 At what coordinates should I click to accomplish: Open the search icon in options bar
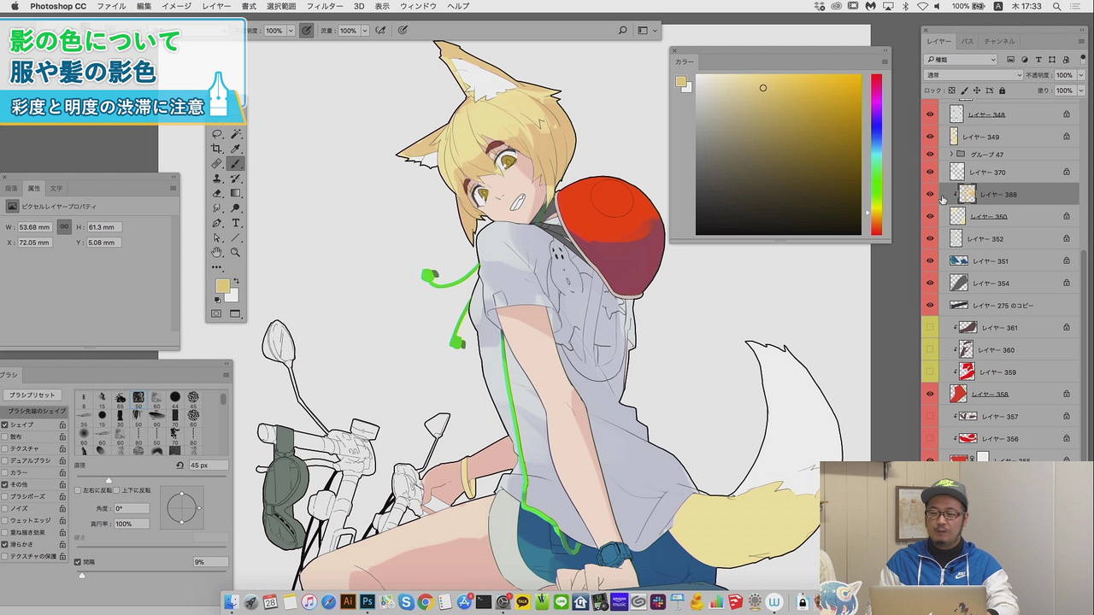pos(622,31)
